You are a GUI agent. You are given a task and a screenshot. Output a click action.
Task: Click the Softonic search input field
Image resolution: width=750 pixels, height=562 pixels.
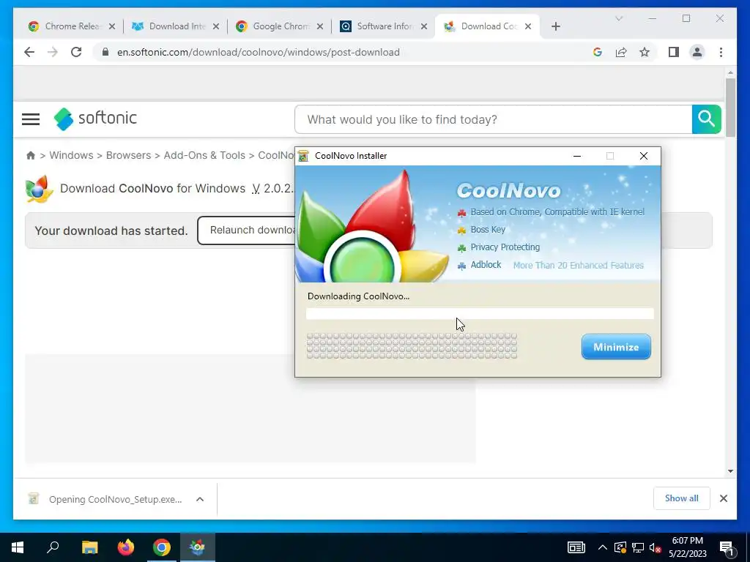point(493,119)
